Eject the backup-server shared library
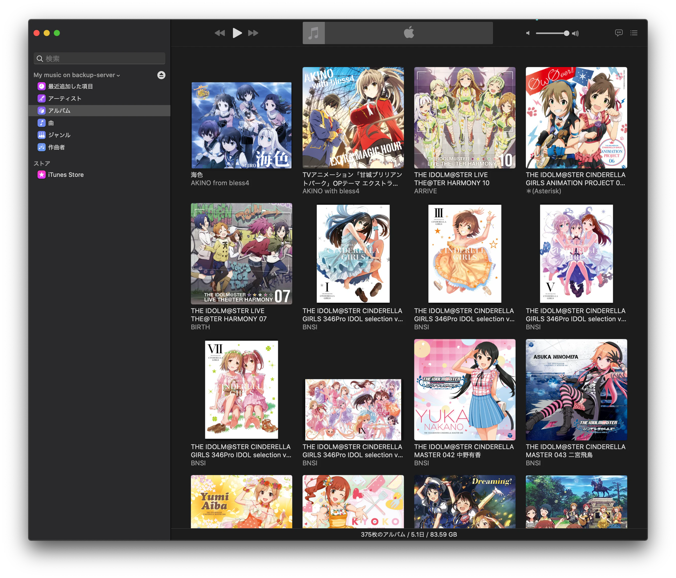Viewport: 676px width, 578px height. point(161,75)
